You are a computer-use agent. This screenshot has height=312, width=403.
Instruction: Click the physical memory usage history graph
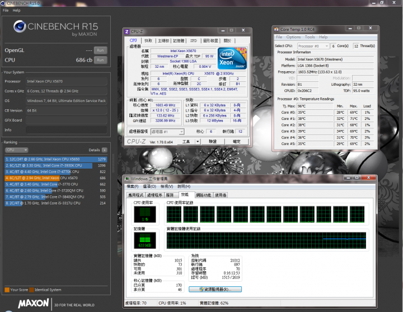click(x=266, y=240)
